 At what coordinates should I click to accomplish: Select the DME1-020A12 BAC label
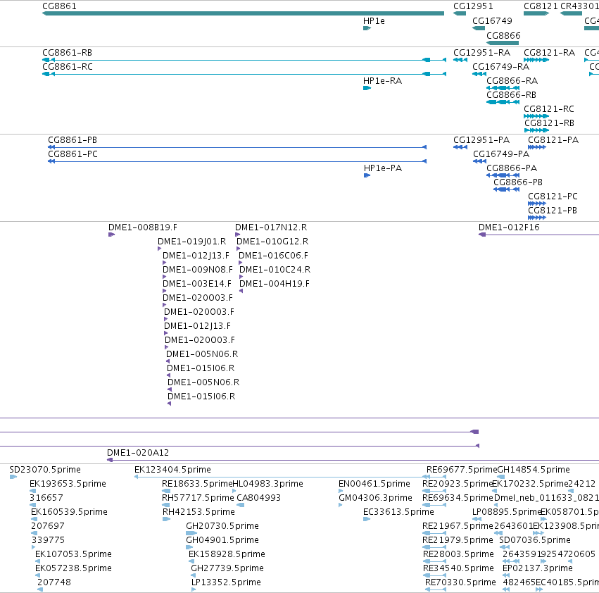[137, 452]
